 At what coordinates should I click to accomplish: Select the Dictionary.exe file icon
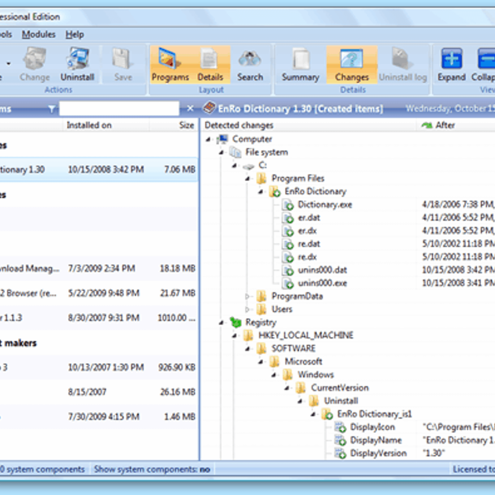coord(288,205)
